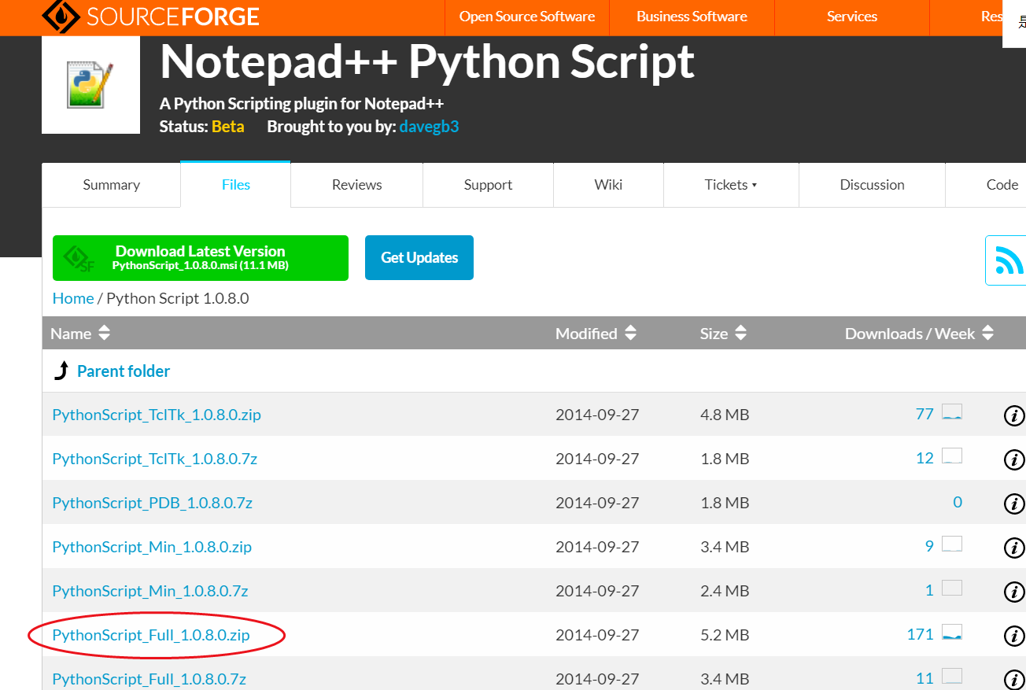Click download chart icon beside 77 downloads

[x=952, y=412]
